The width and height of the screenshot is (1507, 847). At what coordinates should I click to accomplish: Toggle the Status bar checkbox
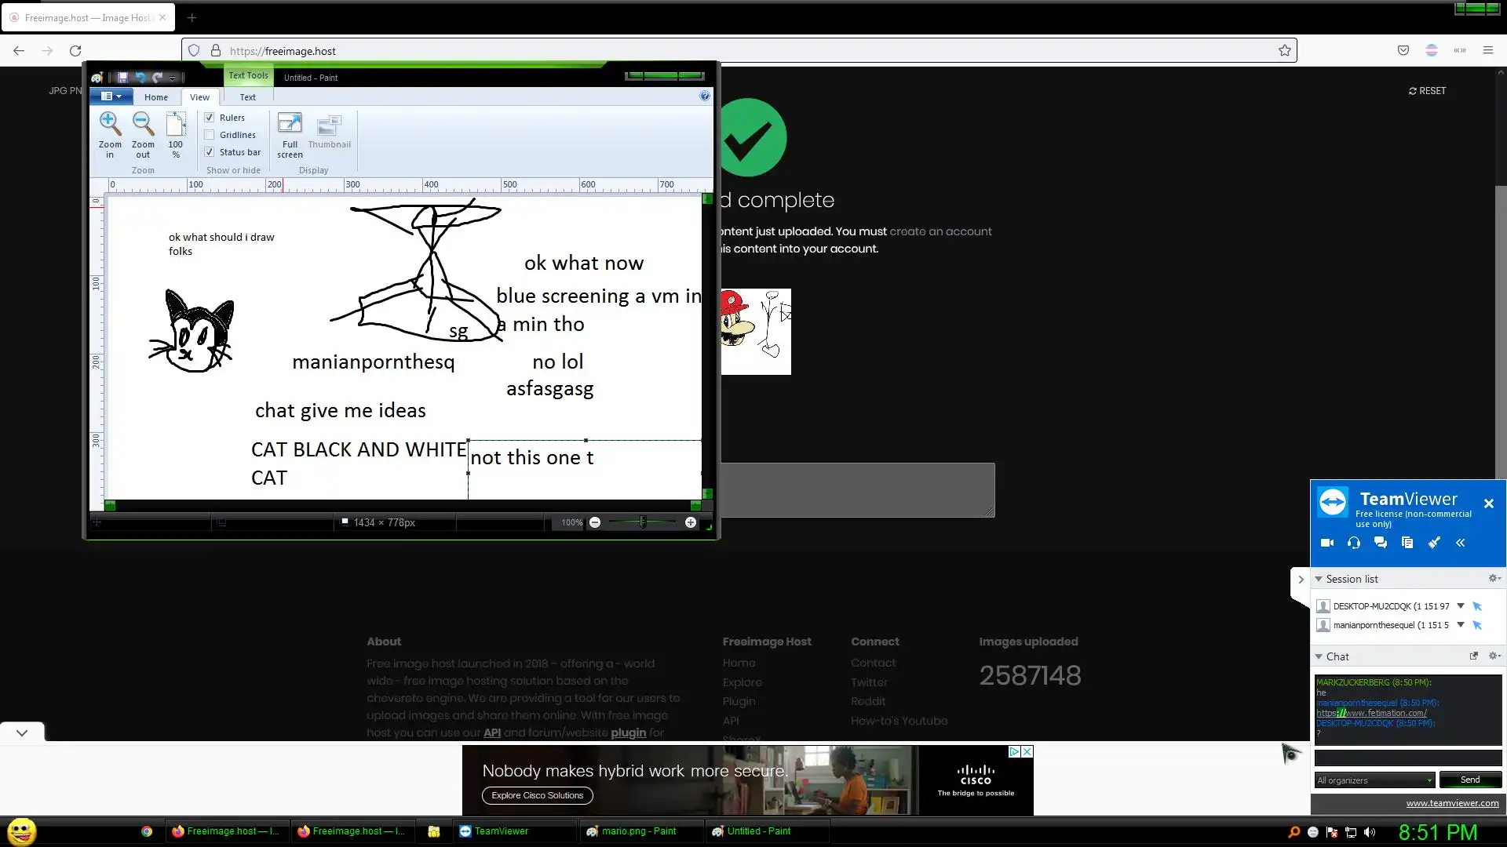click(x=210, y=152)
